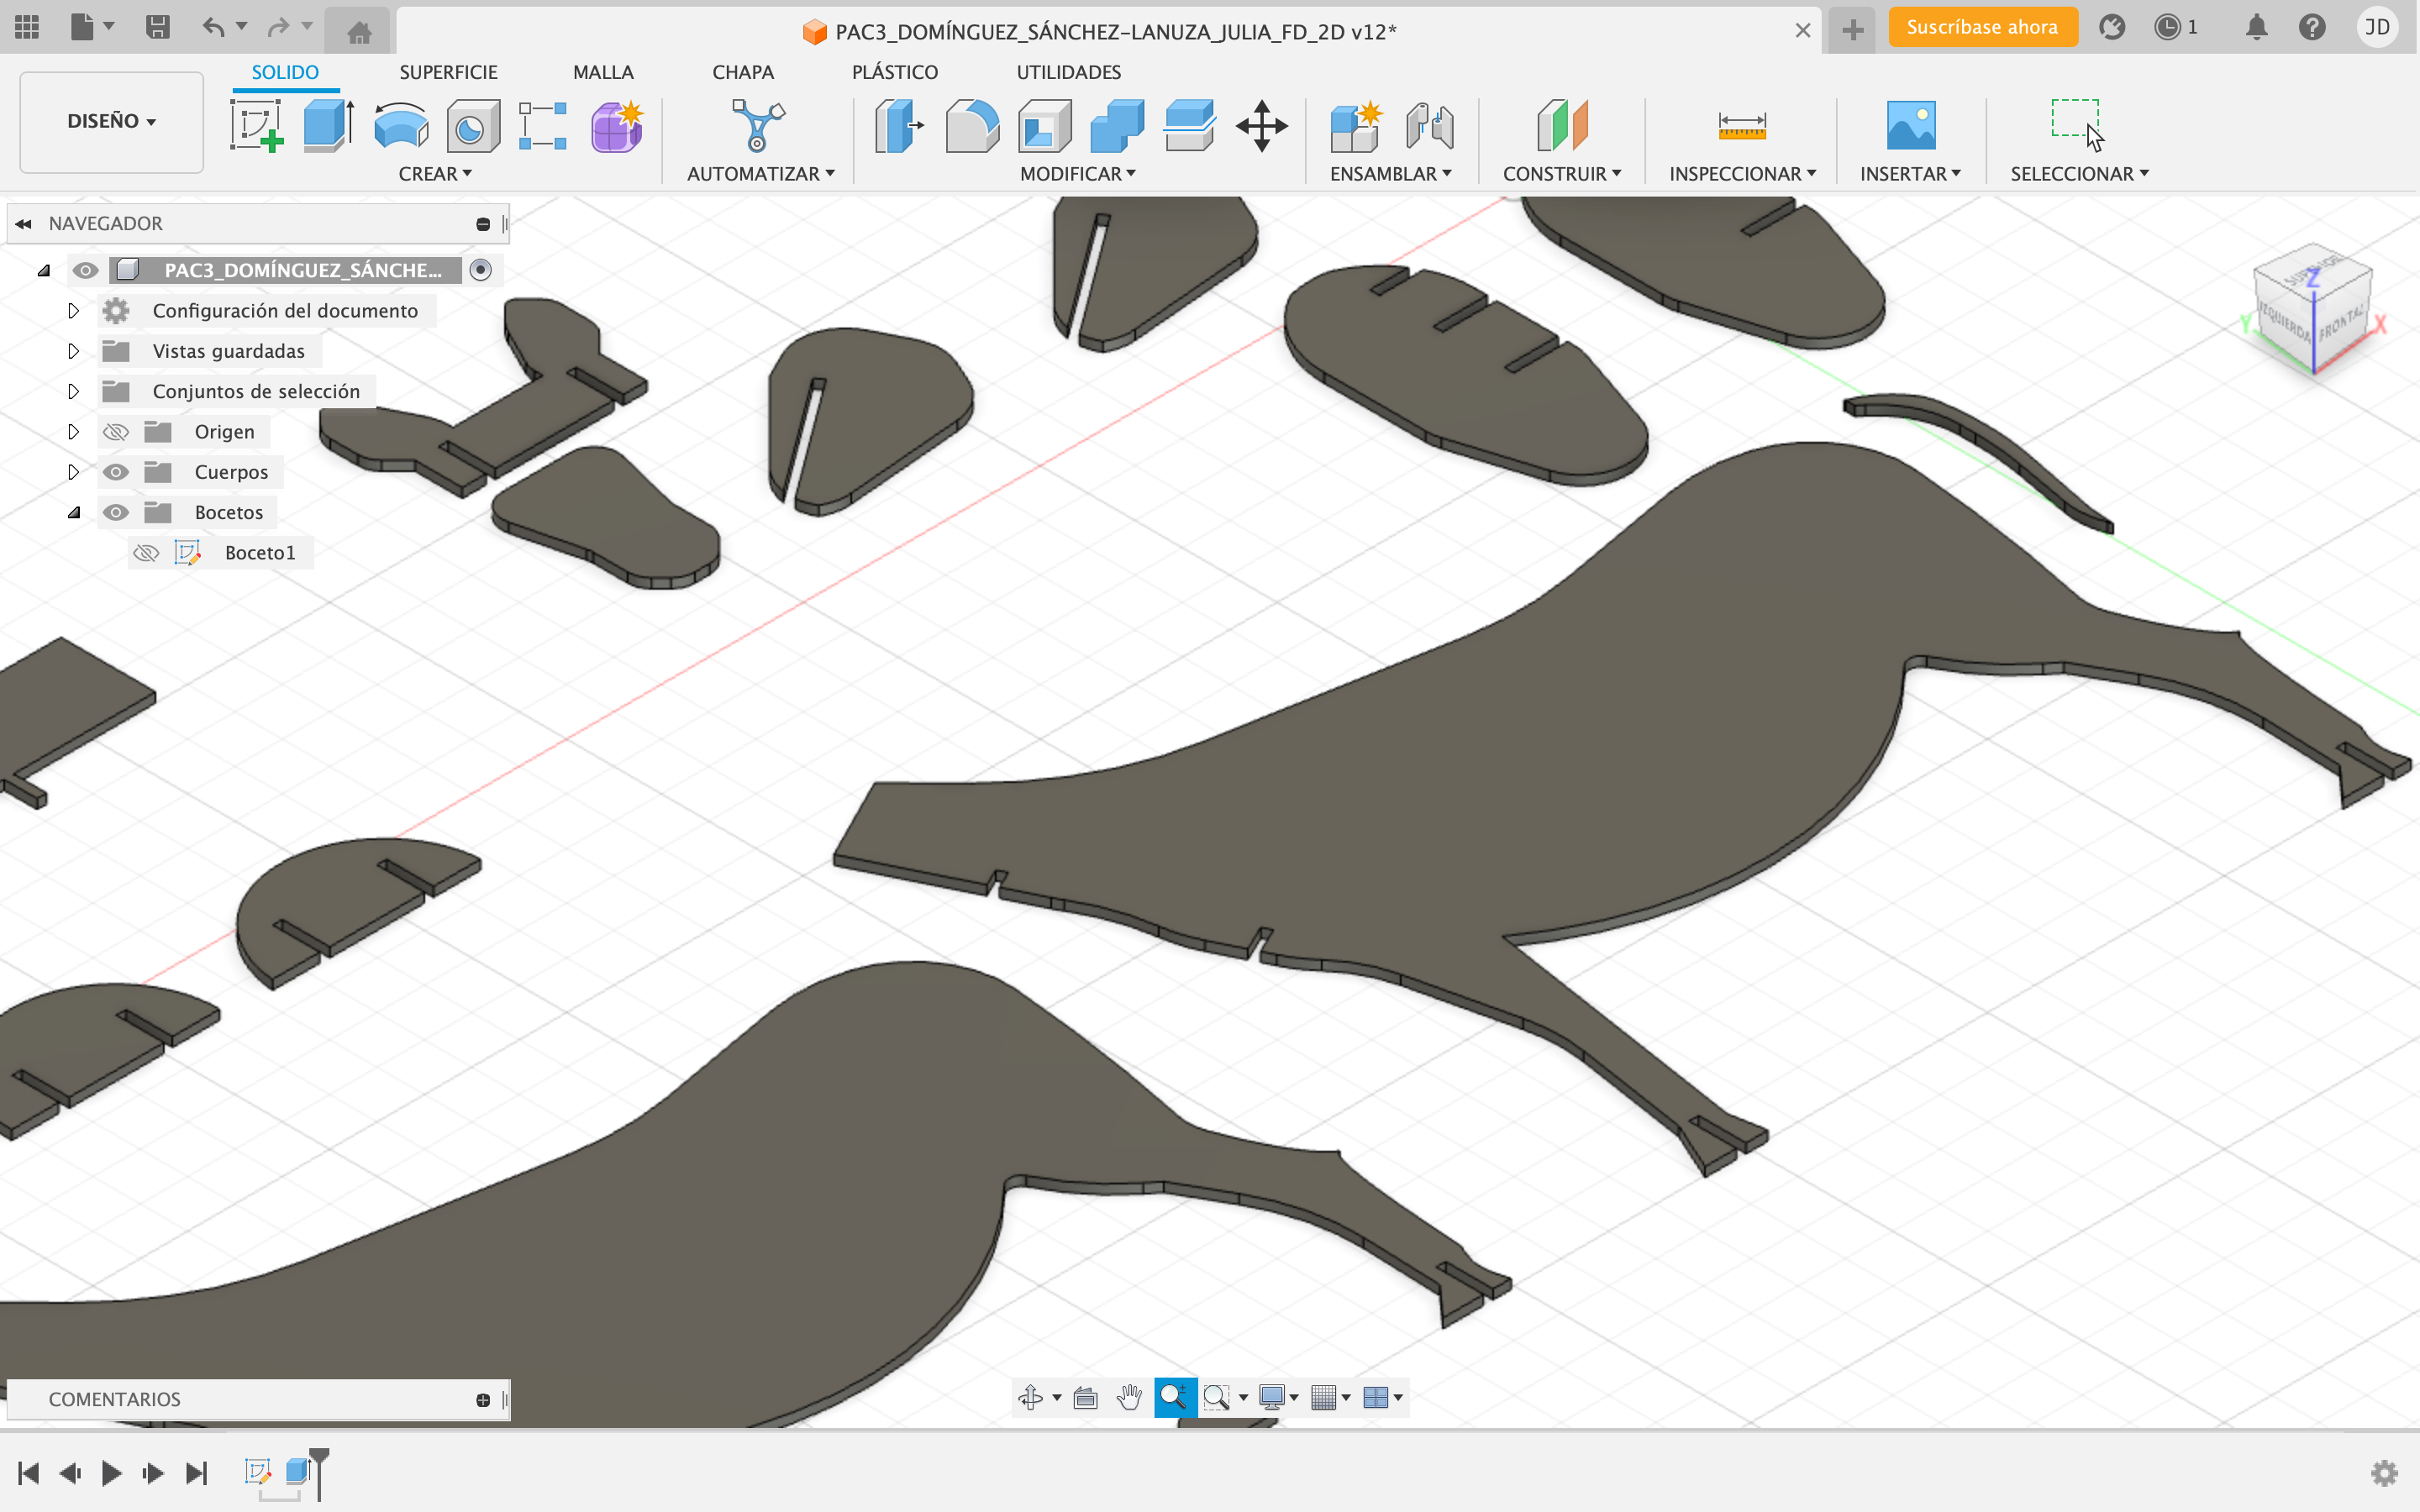Open the notifications bell
The height and width of the screenshot is (1512, 2420).
point(2256,27)
